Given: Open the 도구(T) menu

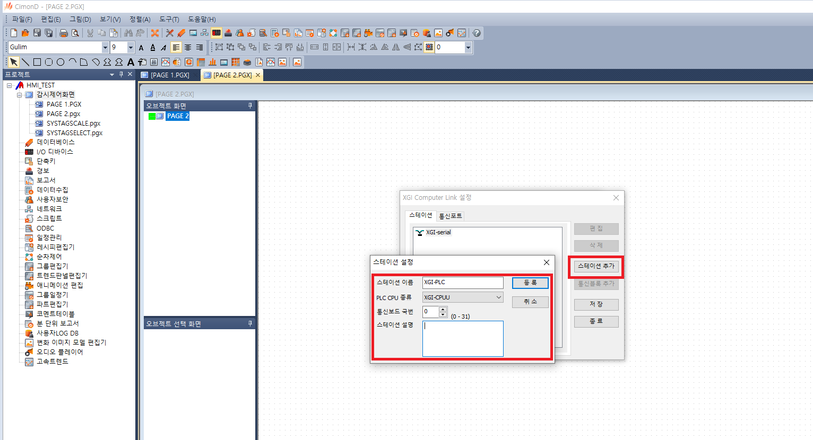Looking at the screenshot, I should (x=169, y=19).
